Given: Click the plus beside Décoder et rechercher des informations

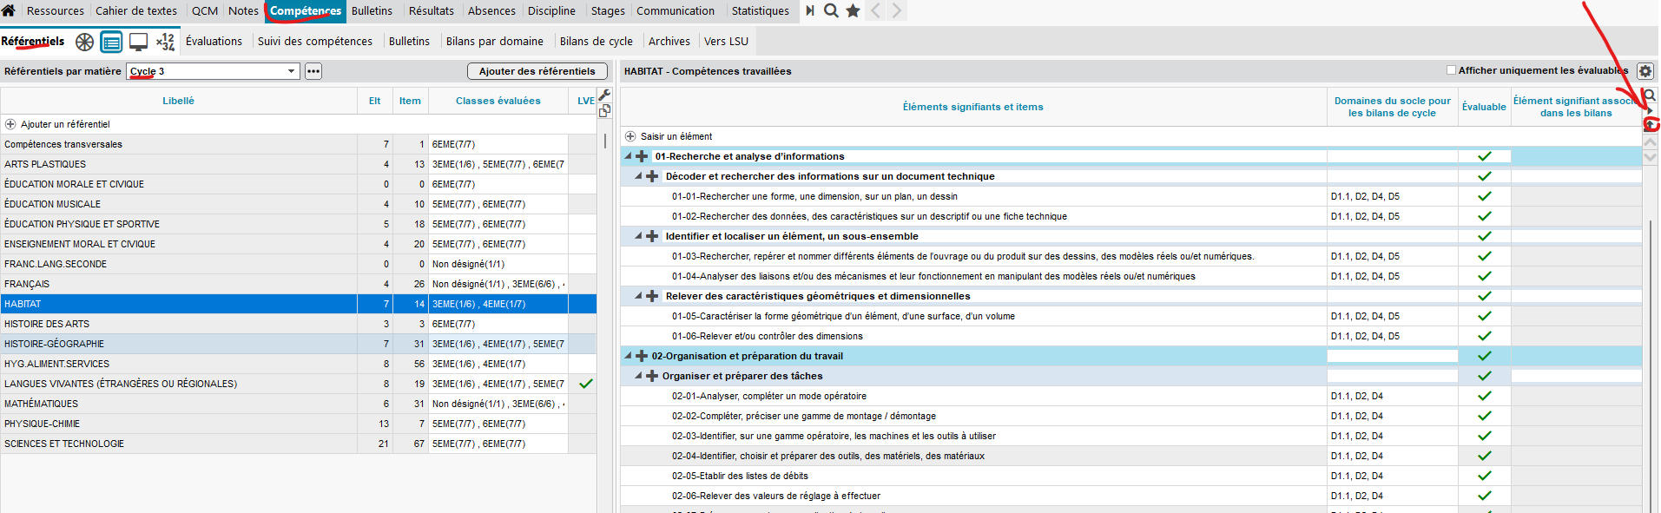Looking at the screenshot, I should [652, 176].
